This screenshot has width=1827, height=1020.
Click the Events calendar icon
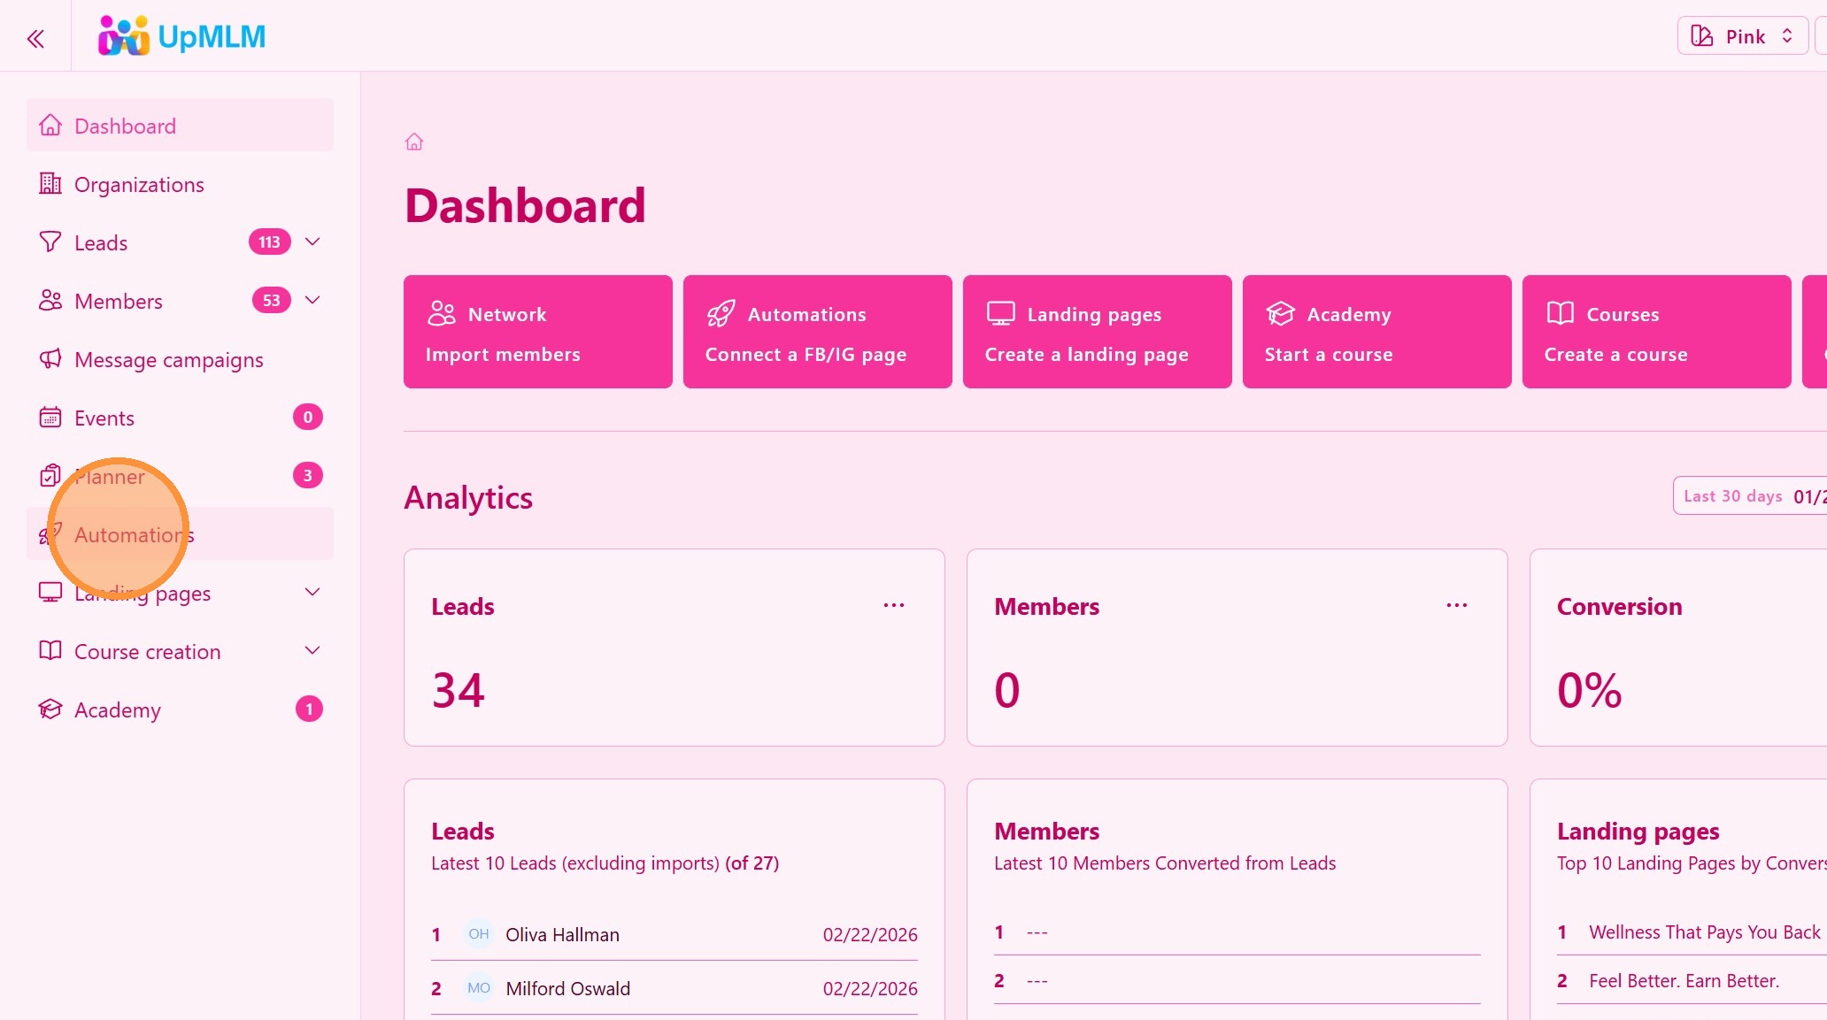tap(50, 418)
